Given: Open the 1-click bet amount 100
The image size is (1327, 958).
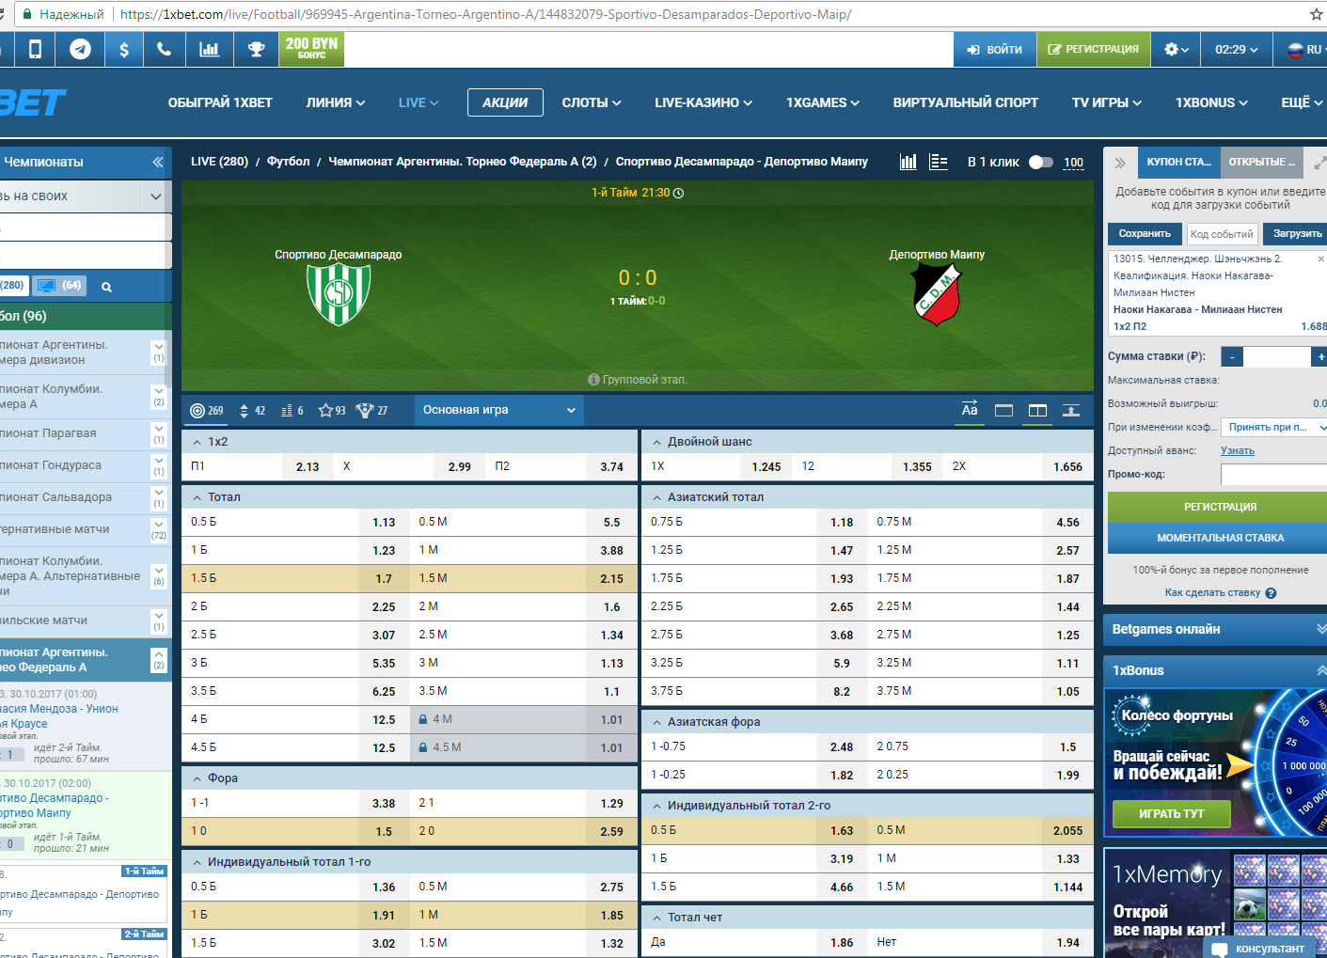Looking at the screenshot, I should tap(1073, 163).
